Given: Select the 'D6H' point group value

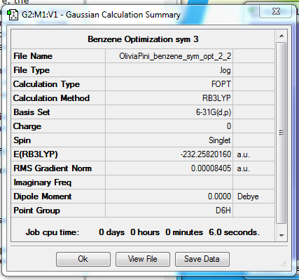Looking at the screenshot, I should coord(223,211).
